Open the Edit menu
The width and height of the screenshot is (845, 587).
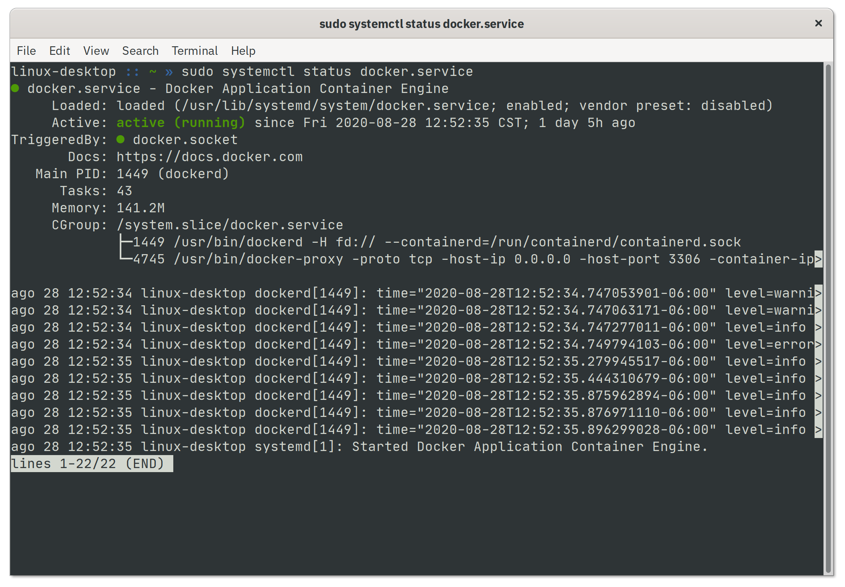pos(60,51)
